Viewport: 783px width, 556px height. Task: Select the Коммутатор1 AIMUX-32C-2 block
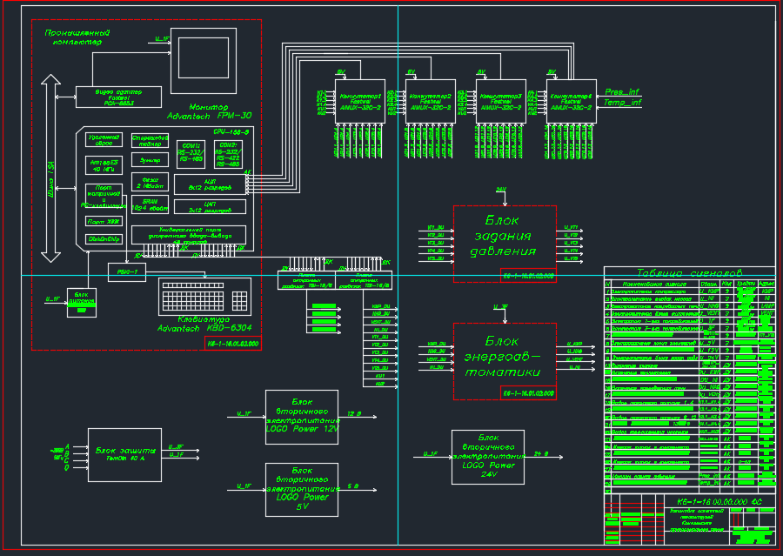coord(360,102)
